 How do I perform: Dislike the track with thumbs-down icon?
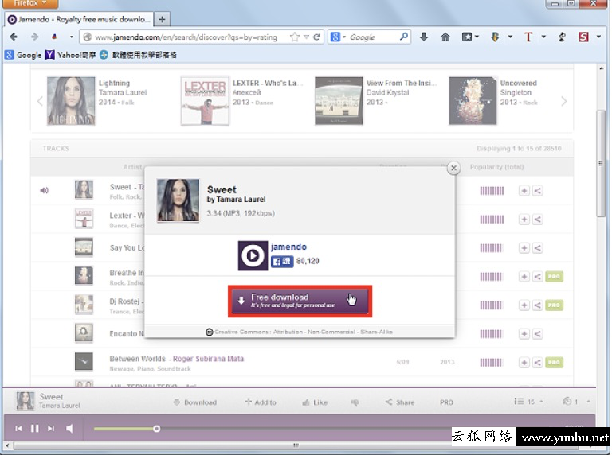[x=355, y=402]
